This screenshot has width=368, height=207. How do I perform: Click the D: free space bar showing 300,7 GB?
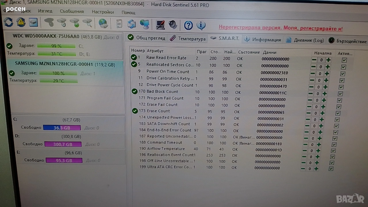click(63, 144)
